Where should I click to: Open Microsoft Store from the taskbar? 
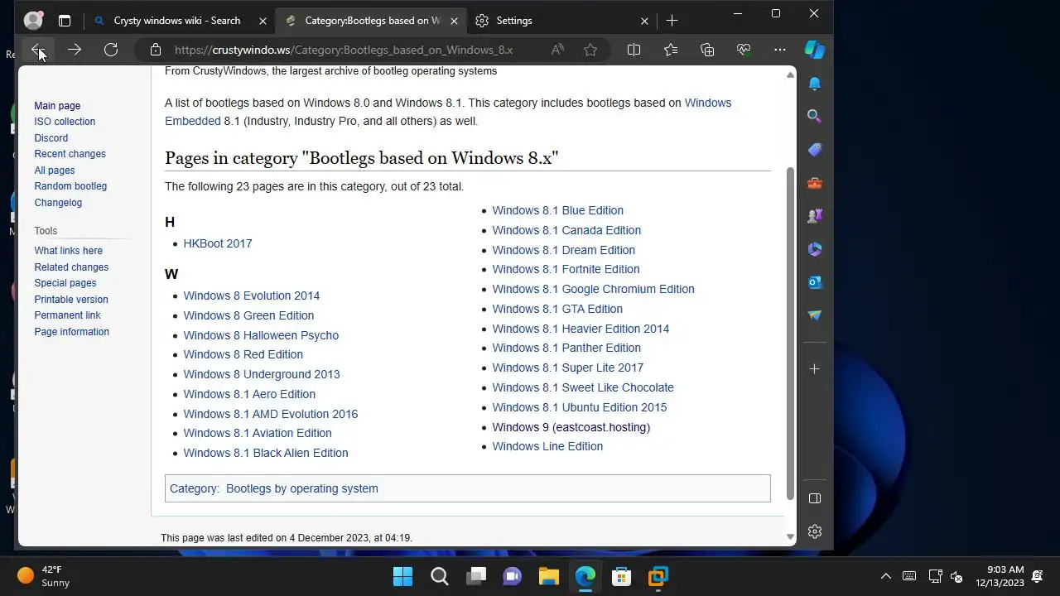pyautogui.click(x=621, y=576)
